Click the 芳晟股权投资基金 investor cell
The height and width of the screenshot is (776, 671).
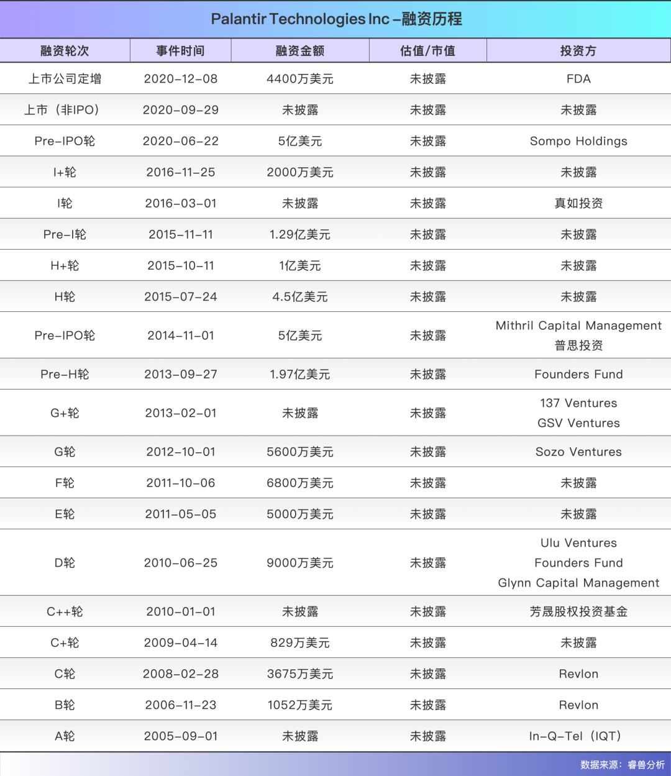click(578, 611)
